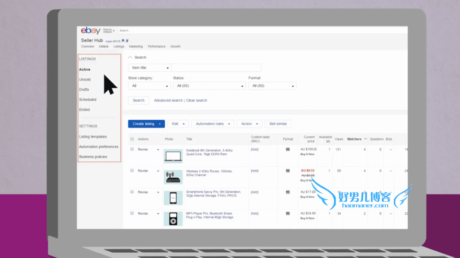View Scheduled listings
The width and height of the screenshot is (460, 258).
point(88,100)
